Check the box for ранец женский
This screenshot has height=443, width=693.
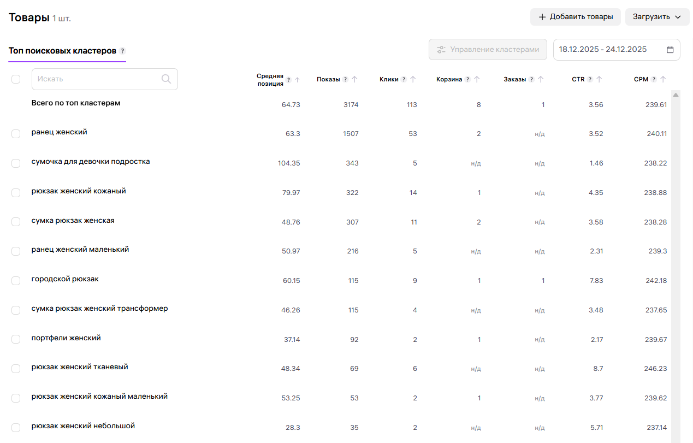click(x=16, y=134)
